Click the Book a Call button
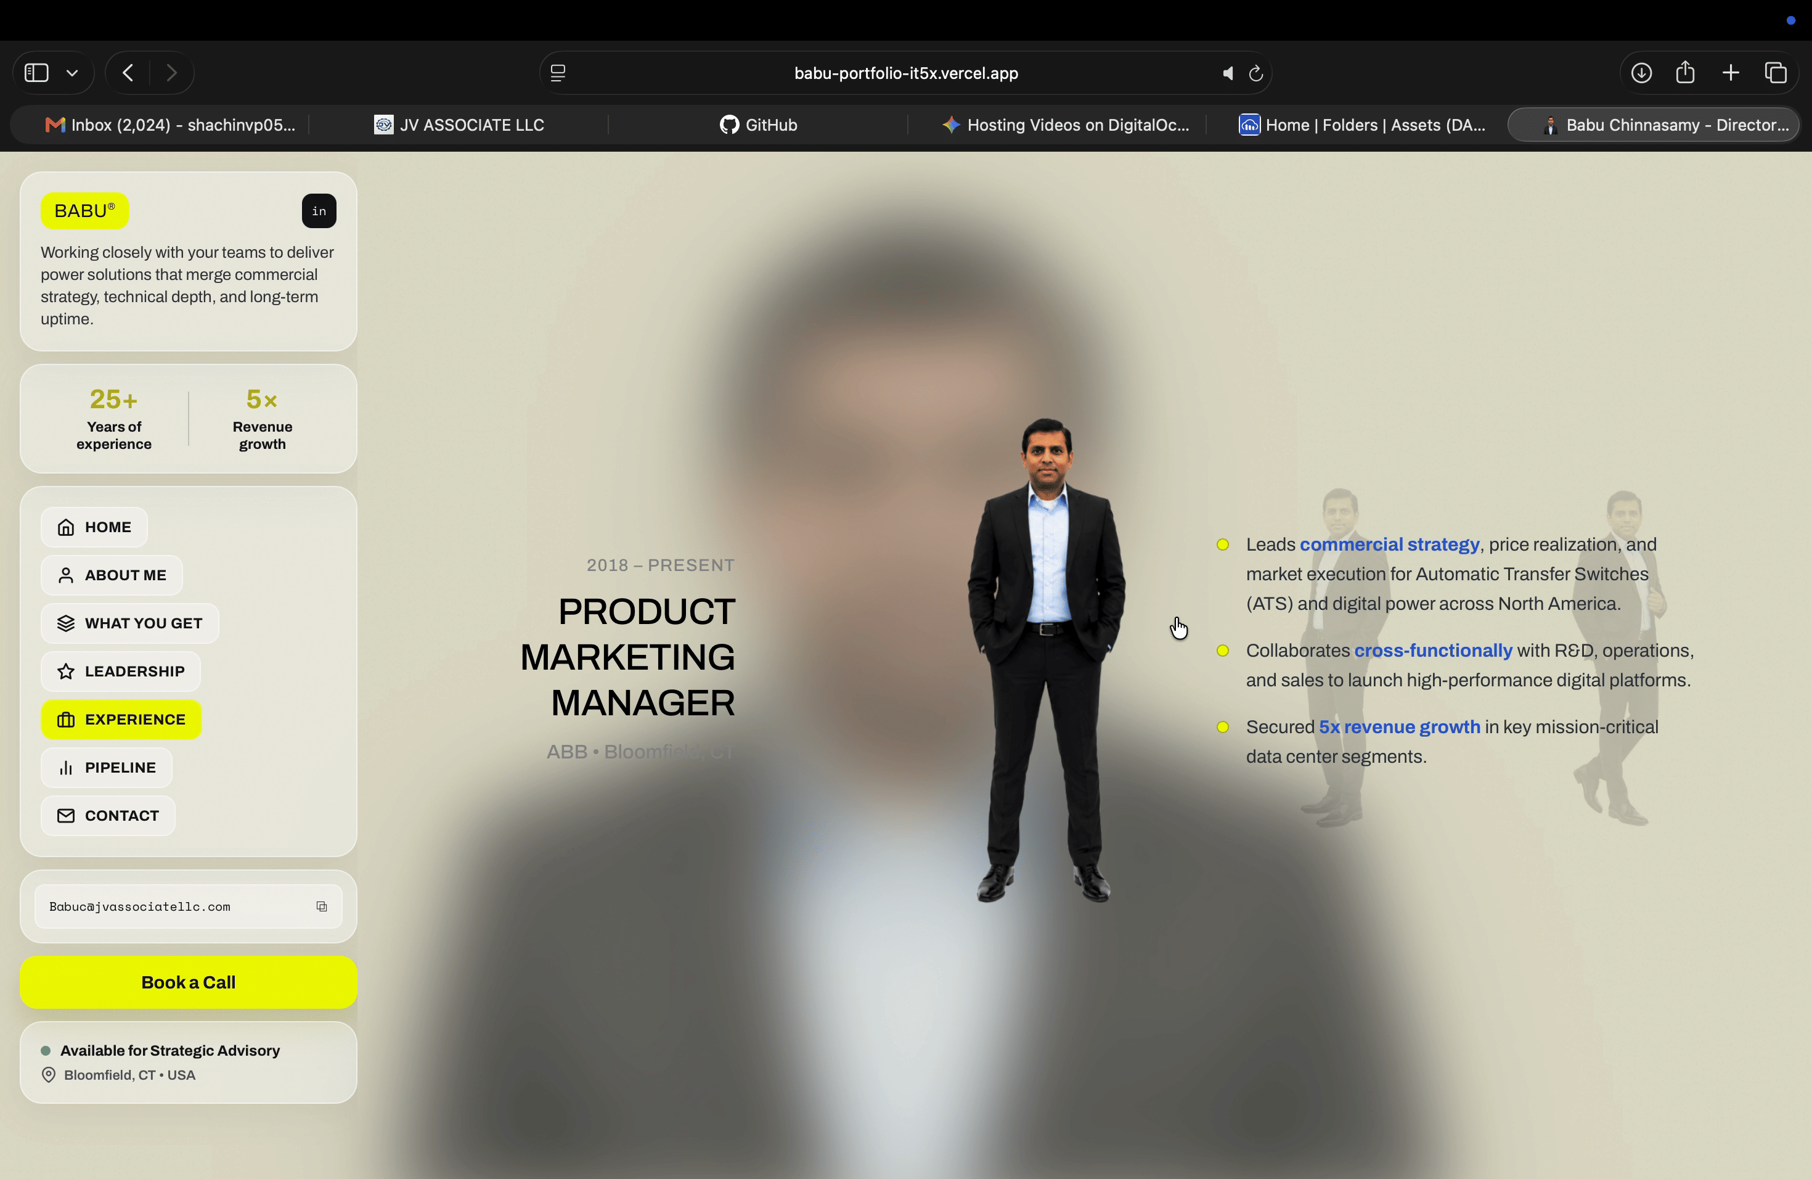This screenshot has width=1812, height=1179. [188, 982]
